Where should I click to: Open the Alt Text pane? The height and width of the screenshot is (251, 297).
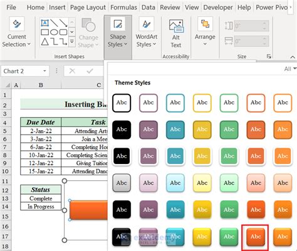pyautogui.click(x=176, y=33)
